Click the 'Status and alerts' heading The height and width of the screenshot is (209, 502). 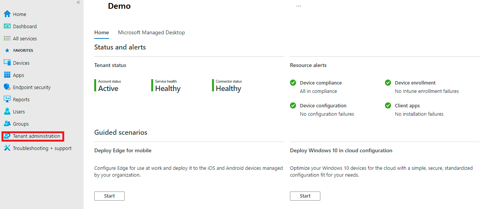pyautogui.click(x=120, y=47)
